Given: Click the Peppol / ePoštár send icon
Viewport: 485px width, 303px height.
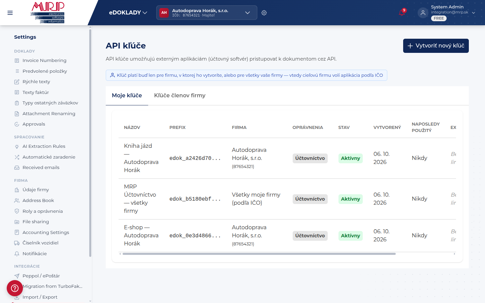Looking at the screenshot, I should 17,276.
